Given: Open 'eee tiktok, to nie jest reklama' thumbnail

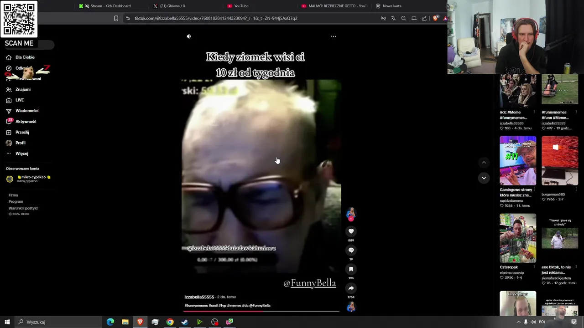Looking at the screenshot, I should (560, 238).
